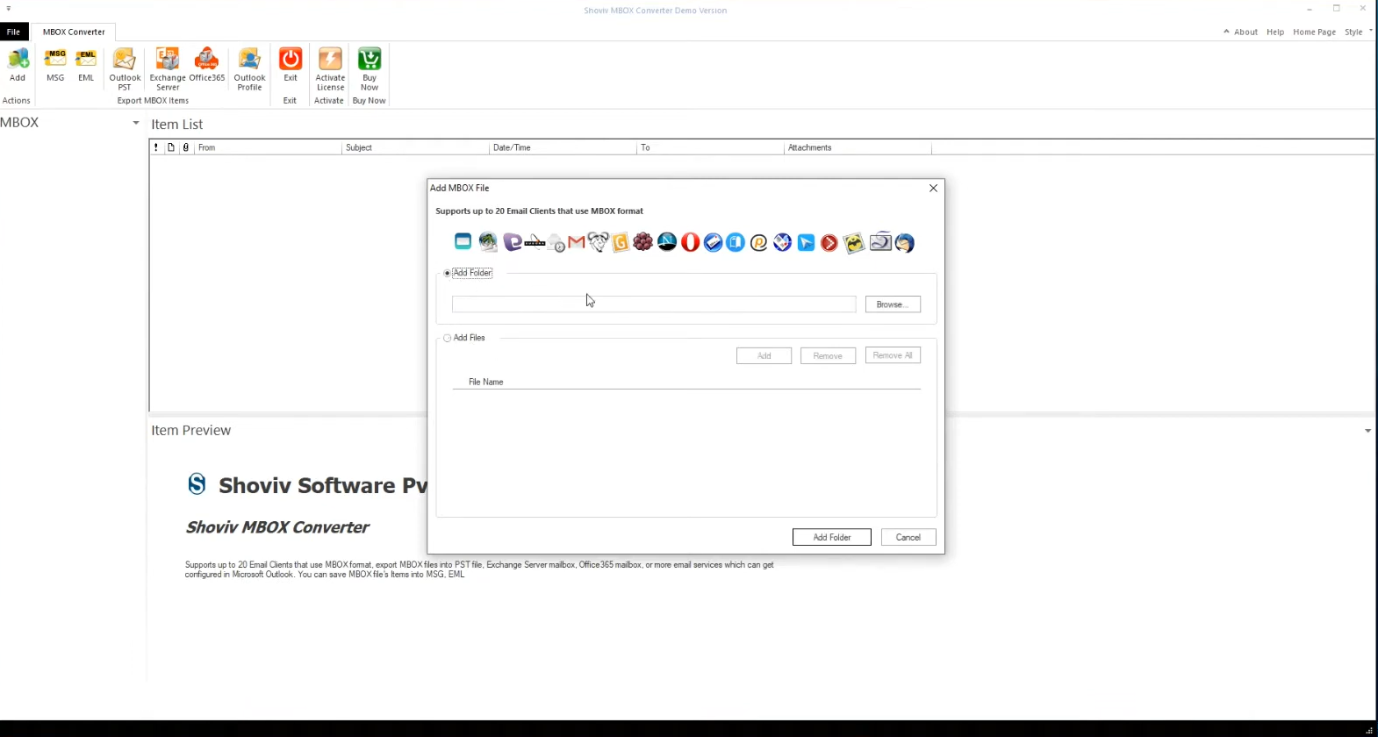Click the Browse button
1378x737 pixels.
pyautogui.click(x=893, y=304)
